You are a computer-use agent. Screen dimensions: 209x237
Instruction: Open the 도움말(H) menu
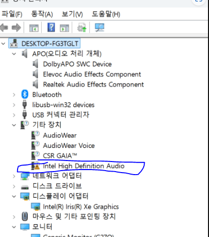[x=106, y=14]
